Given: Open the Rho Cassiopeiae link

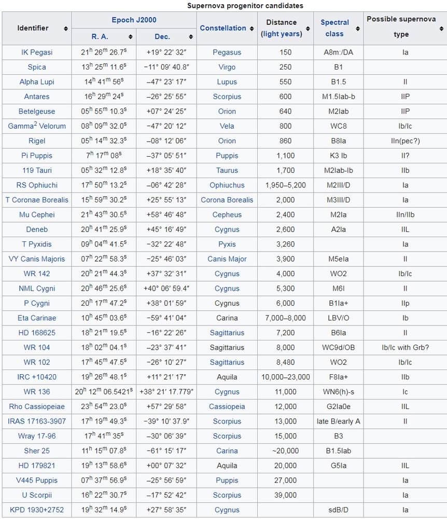Looking at the screenshot, I should pos(37,406).
